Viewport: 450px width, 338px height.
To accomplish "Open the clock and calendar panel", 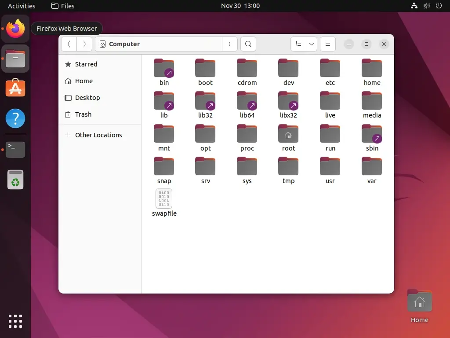I will [240, 6].
